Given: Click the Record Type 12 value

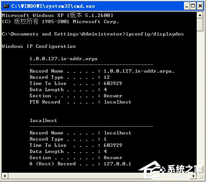Looking at the screenshot, I should (107, 77).
